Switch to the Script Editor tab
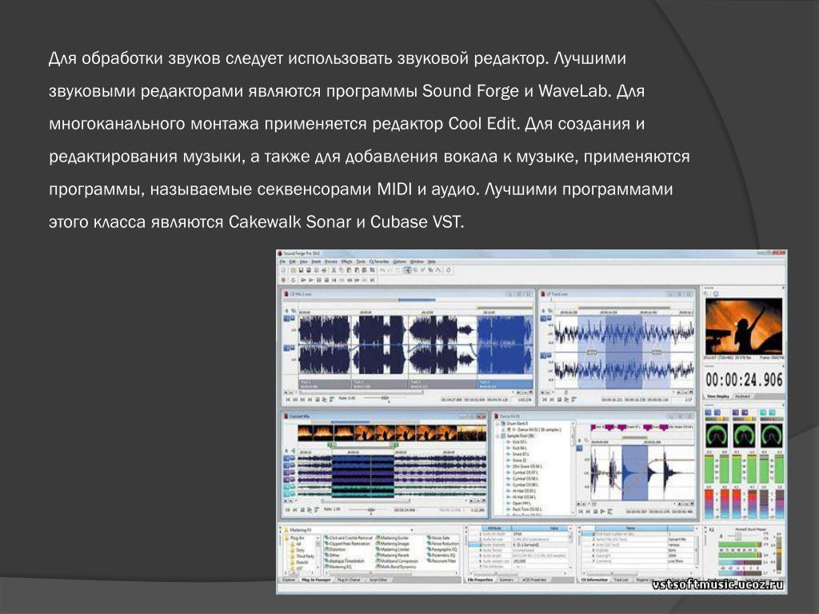This screenshot has width=819, height=614. (378, 580)
